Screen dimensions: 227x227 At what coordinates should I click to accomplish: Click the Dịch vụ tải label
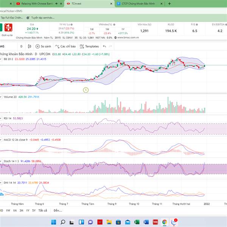point(7,35)
